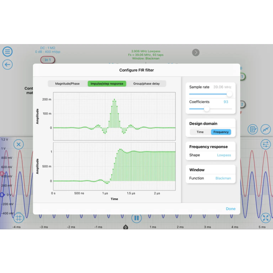Open the notes document icon
Screen dimensions: 273x273
point(253,129)
